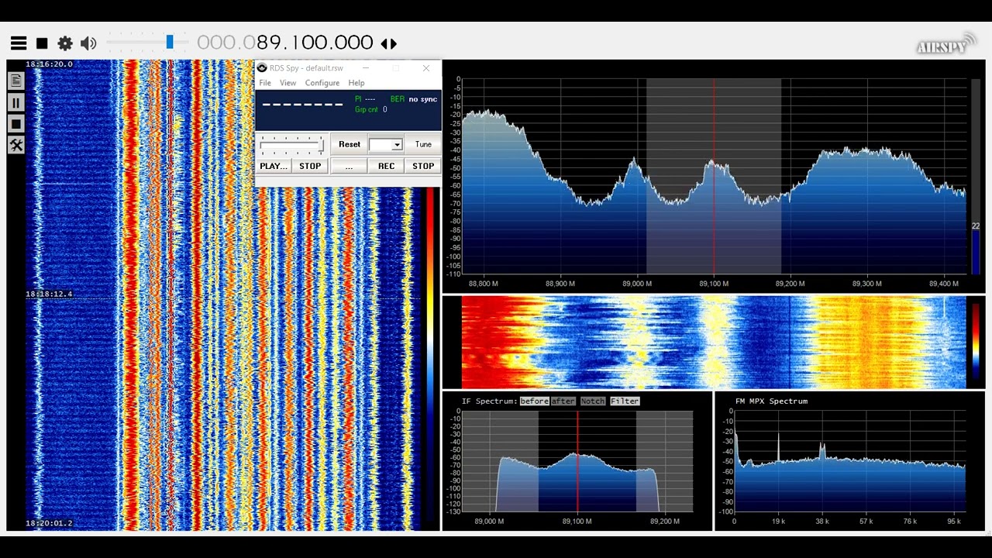The height and width of the screenshot is (558, 992).
Task: Click the 'no sync' status in RDS Spy
Action: [x=423, y=99]
